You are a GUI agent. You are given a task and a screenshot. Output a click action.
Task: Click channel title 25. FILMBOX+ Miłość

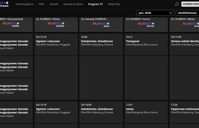pyautogui.click(x=183, y=19)
